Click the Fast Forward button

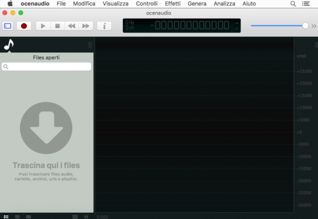click(86, 26)
